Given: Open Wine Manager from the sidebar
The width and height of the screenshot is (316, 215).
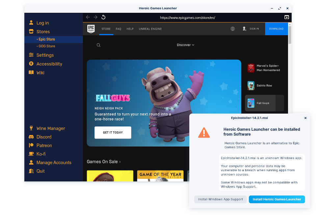Looking at the screenshot, I should tap(51, 128).
